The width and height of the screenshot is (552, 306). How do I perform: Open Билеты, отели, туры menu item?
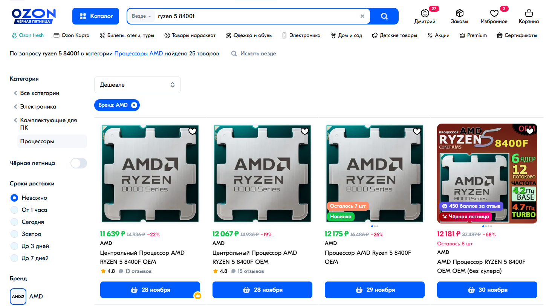(127, 35)
